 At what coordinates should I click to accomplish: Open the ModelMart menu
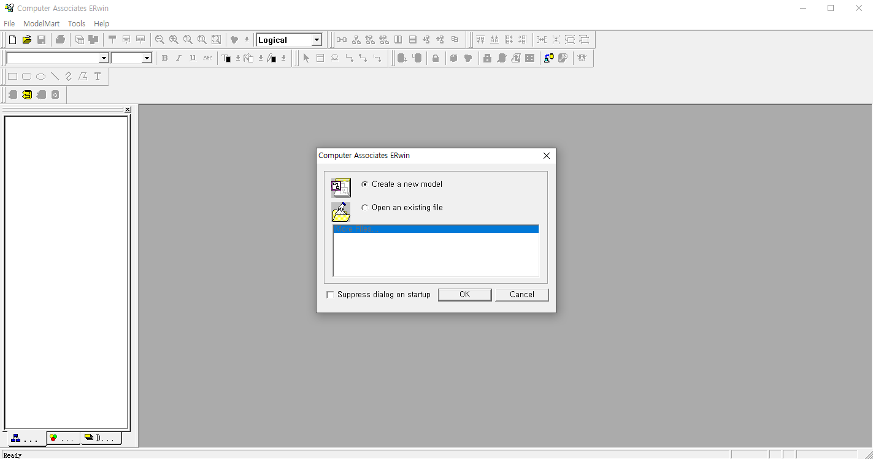42,23
